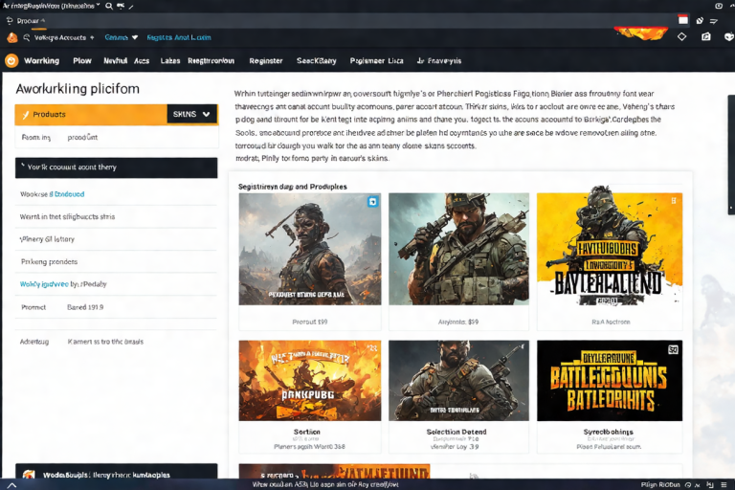Click the hamburger icon in bottom-right status bar
This screenshot has width=735, height=490.
tap(724, 484)
